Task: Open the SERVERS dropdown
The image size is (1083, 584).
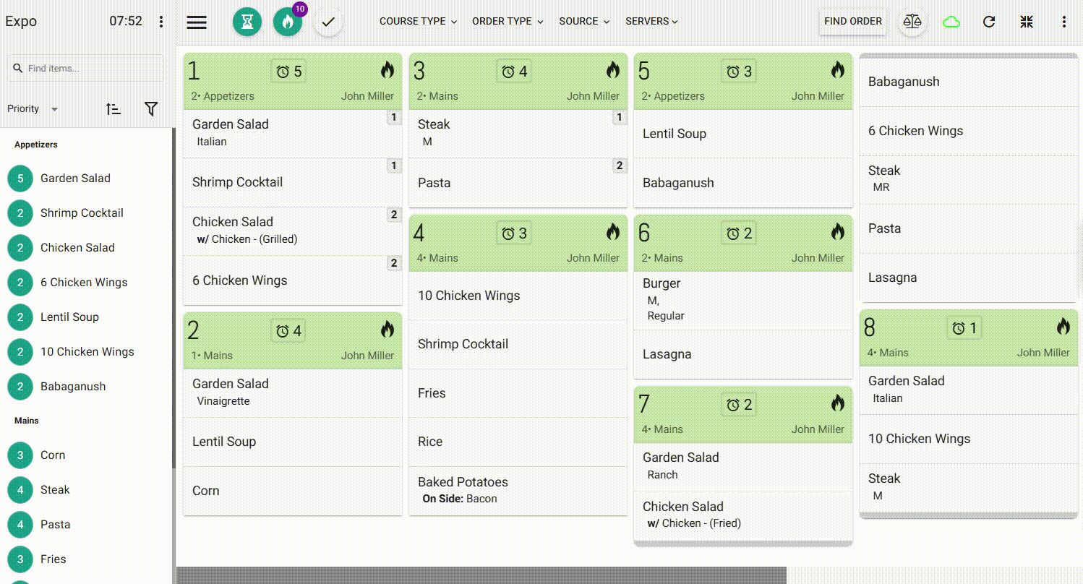Action: [651, 22]
